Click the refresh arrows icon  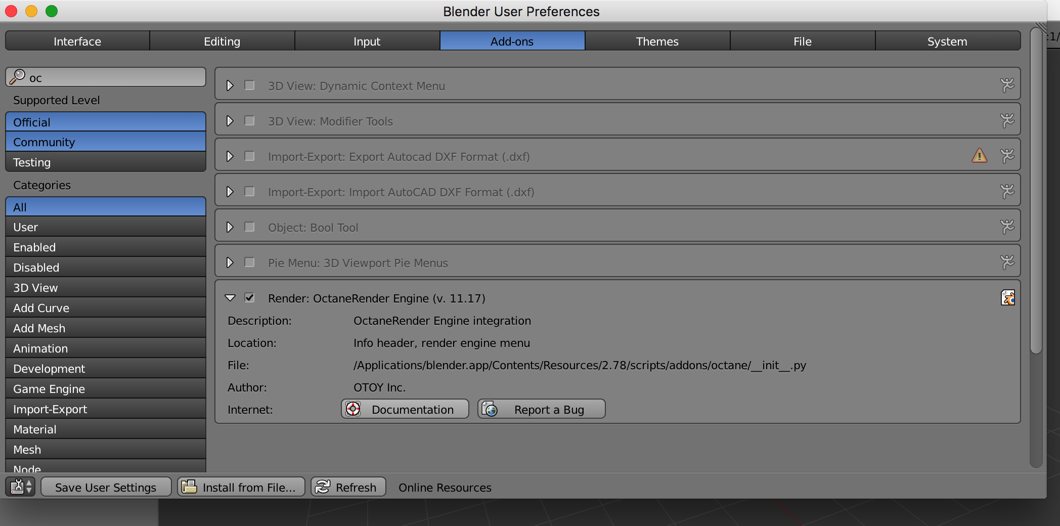[x=323, y=487]
